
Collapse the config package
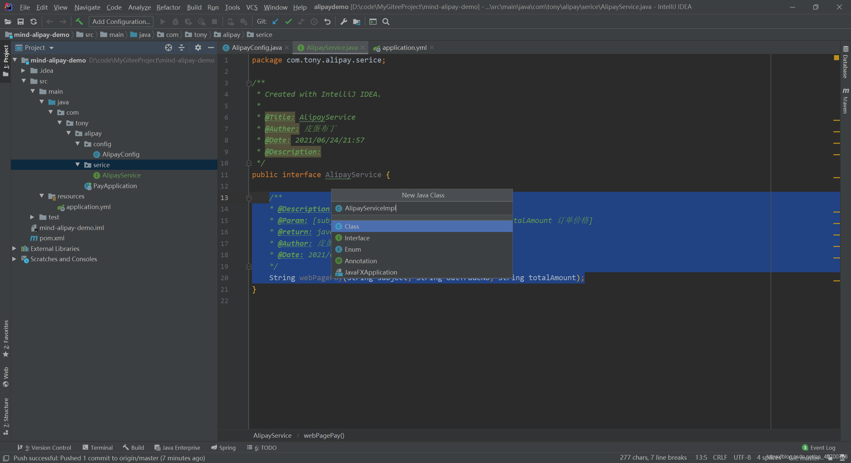[77, 144]
